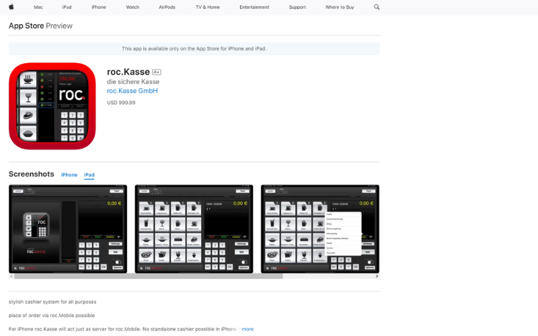Image resolution: width=538 pixels, height=336 pixels.
Task: Click 'place of order via roc.Mobile possible' text
Action: (52, 315)
